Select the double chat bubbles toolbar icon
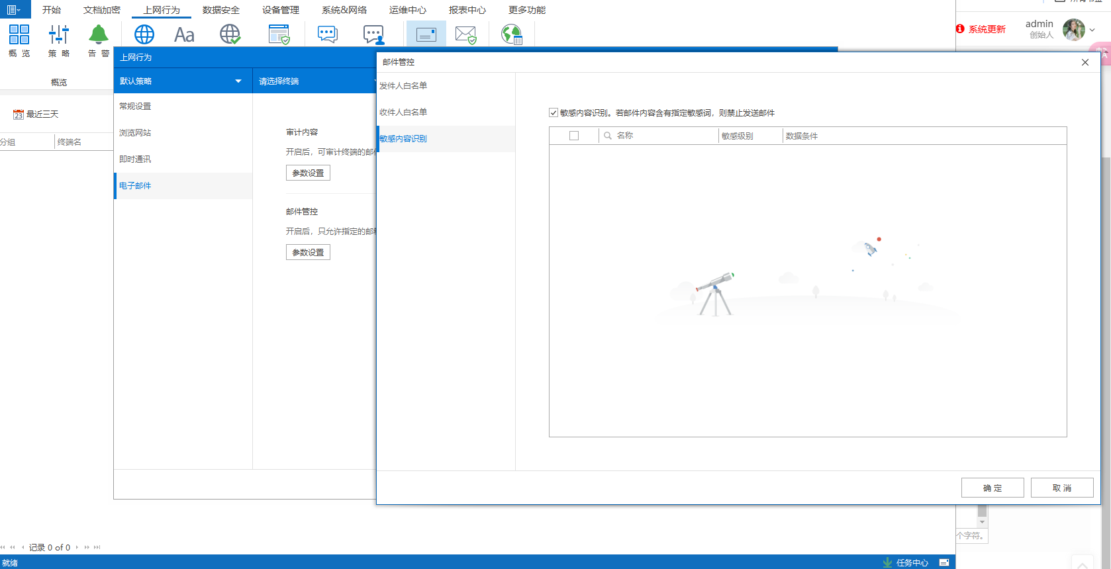 point(328,34)
